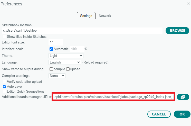
Task: Enable Show files inside Sketches
Action: coord(4,37)
